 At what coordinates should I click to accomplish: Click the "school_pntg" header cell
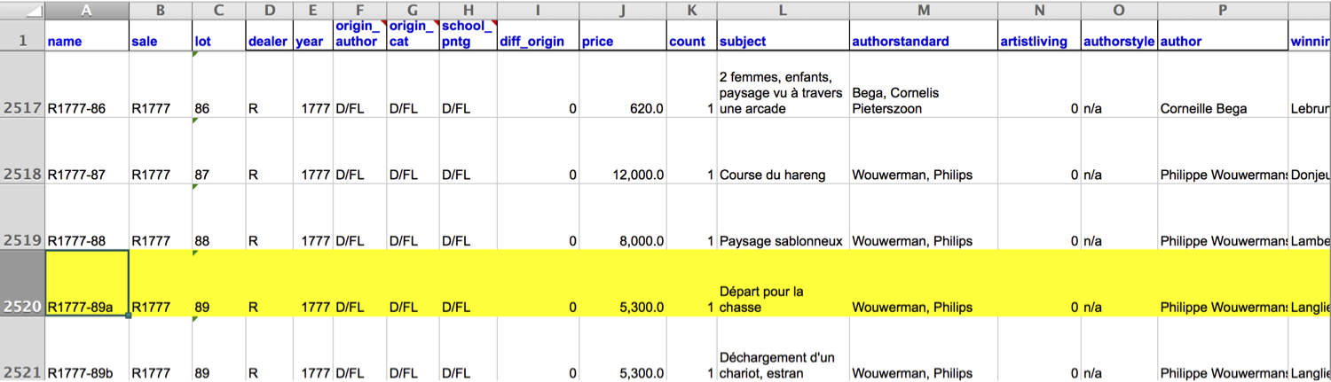click(x=468, y=35)
